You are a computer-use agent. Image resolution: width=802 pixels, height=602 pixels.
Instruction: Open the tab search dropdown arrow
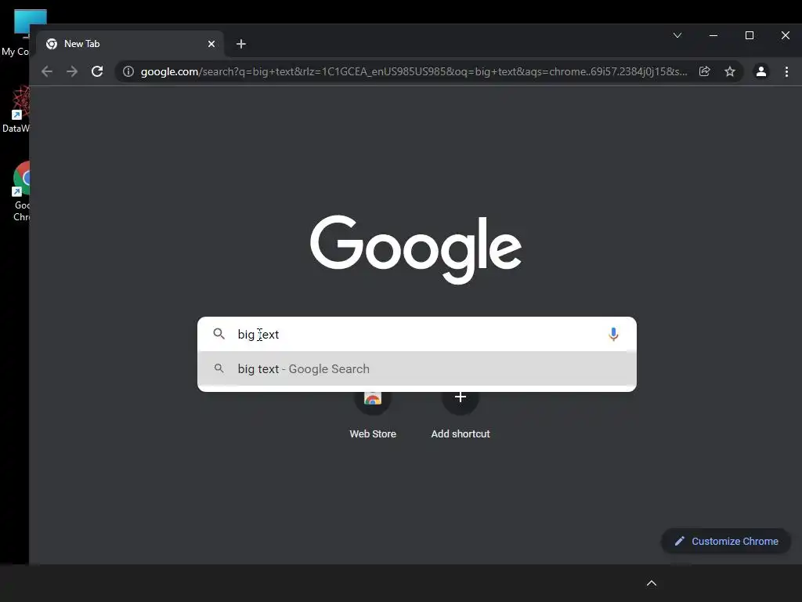[677, 35]
